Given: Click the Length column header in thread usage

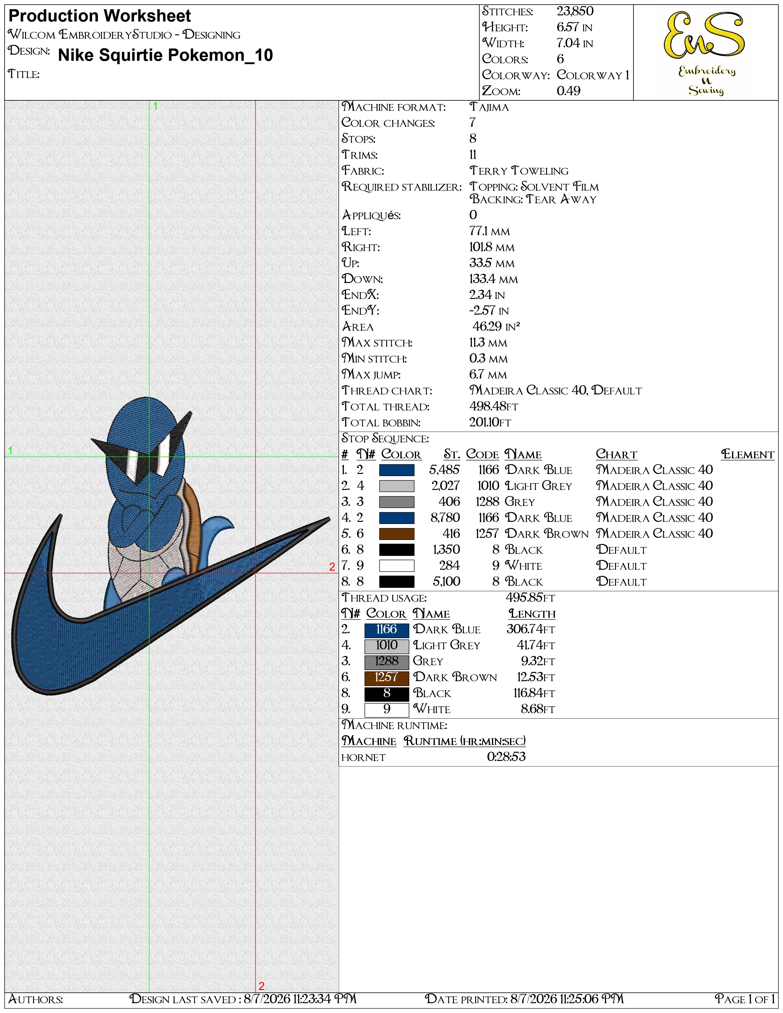Looking at the screenshot, I should [532, 614].
